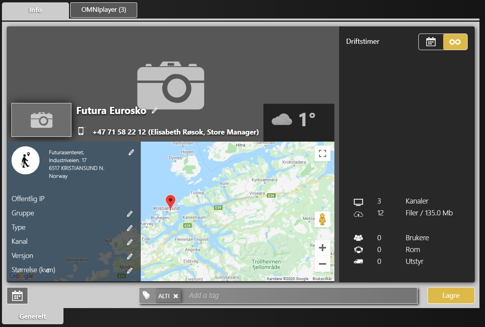Viewport: 485px width, 327px height.
Task: Switch Driftstimer to always-on infinity mode
Action: point(455,42)
